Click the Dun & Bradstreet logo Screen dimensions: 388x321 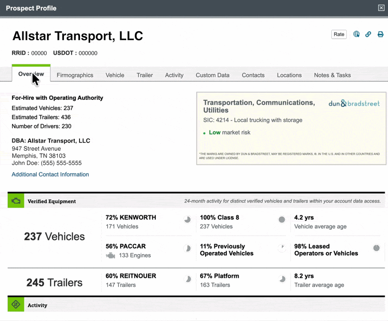354,103
